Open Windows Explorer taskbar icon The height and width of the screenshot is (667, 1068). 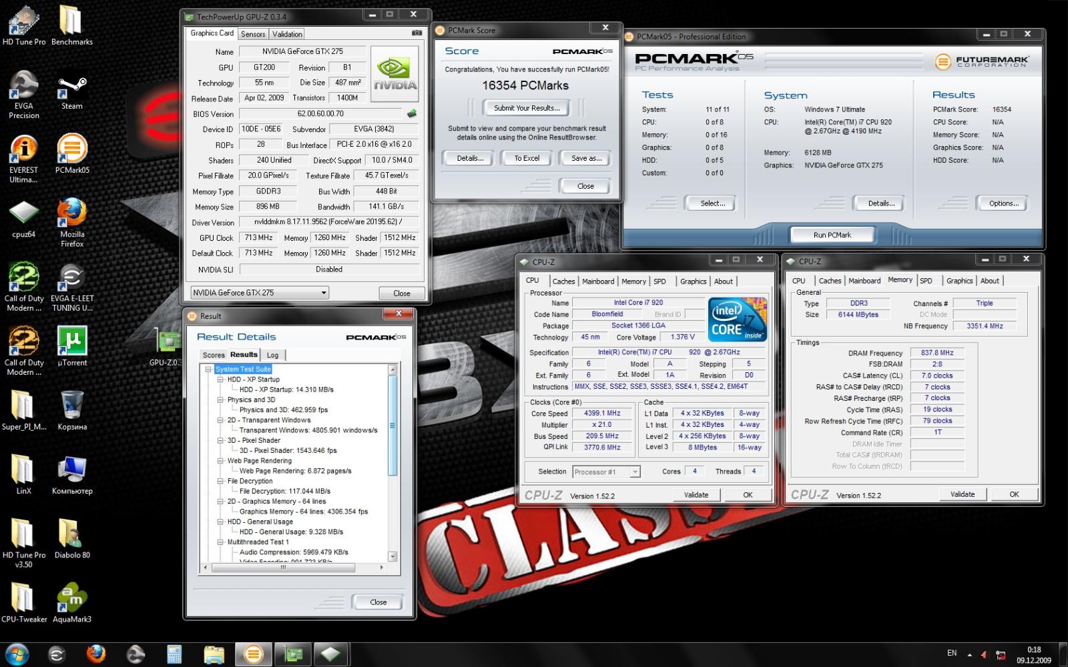tap(214, 654)
